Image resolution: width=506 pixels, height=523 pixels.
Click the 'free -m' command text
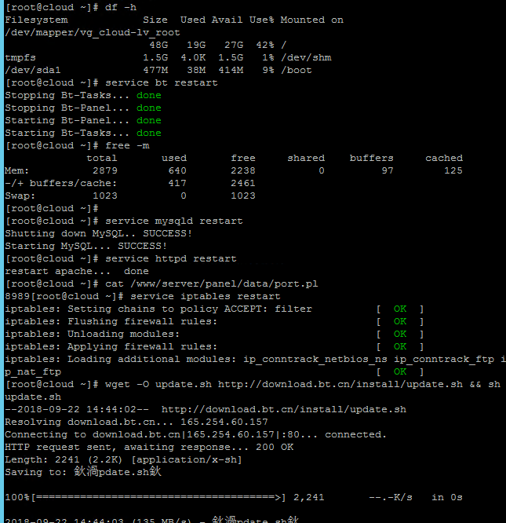click(x=127, y=145)
